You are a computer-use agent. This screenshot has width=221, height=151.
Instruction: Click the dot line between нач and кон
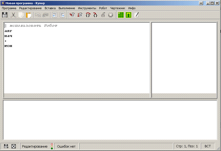pos(6,41)
